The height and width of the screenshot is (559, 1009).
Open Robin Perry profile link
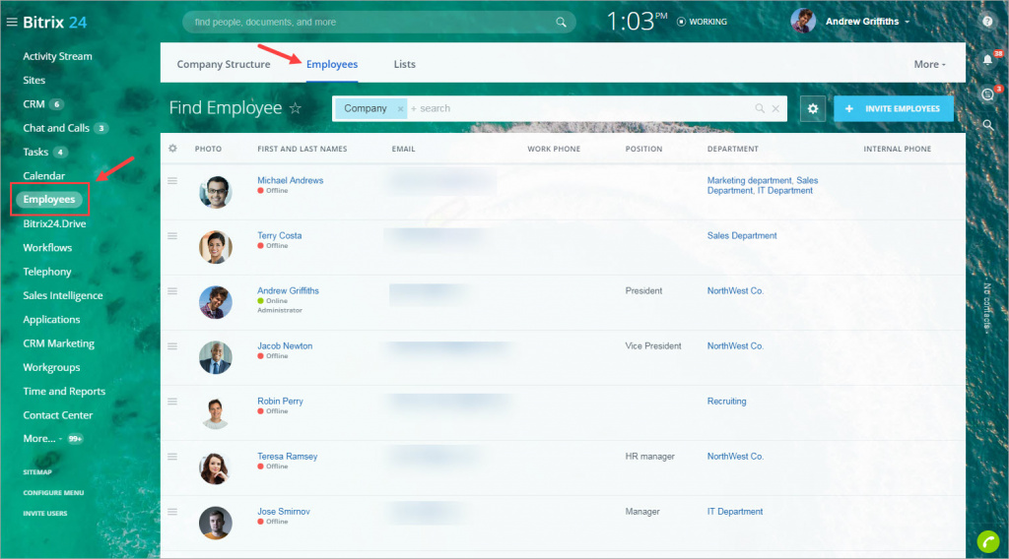pyautogui.click(x=280, y=401)
